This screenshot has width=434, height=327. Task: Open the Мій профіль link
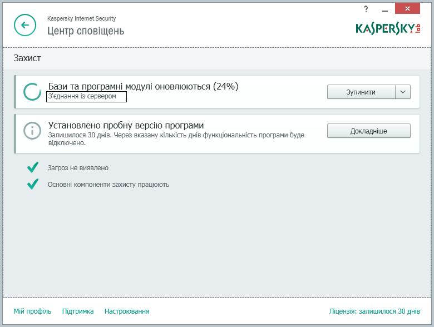pyautogui.click(x=32, y=311)
